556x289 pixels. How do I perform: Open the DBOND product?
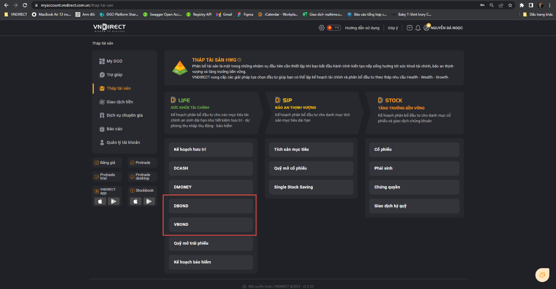211,206
